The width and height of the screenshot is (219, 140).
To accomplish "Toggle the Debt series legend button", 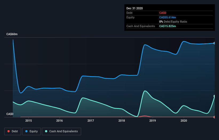I will 13,131.
